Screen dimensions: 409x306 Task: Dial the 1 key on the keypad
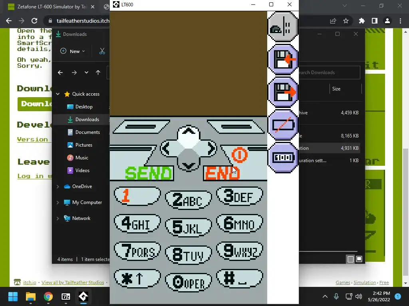pyautogui.click(x=137, y=196)
